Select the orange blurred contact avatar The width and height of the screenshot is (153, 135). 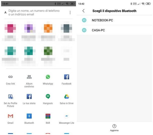pos(48,28)
